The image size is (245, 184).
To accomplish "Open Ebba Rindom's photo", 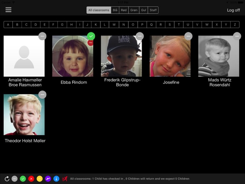I will click(x=73, y=56).
